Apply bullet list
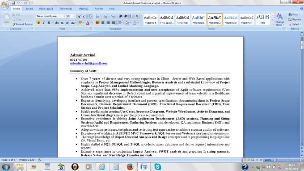The width and height of the screenshot is (304, 171). point(97,16)
